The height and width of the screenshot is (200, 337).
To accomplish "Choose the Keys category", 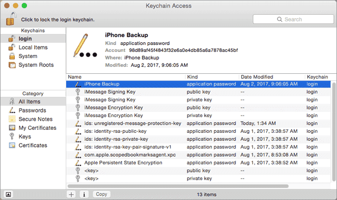I will coord(33,136).
